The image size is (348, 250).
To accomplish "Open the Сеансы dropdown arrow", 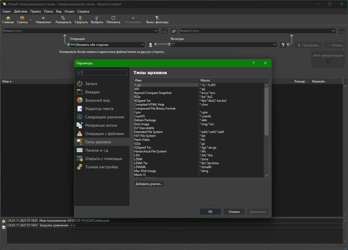I will [31, 20].
